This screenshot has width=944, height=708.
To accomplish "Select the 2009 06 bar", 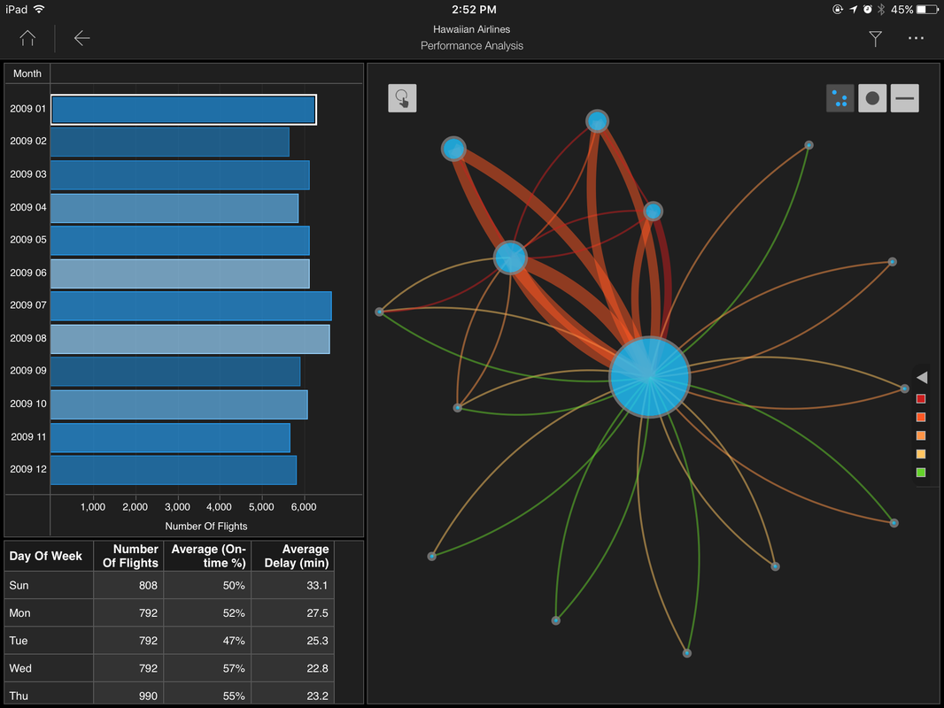I will 180,273.
